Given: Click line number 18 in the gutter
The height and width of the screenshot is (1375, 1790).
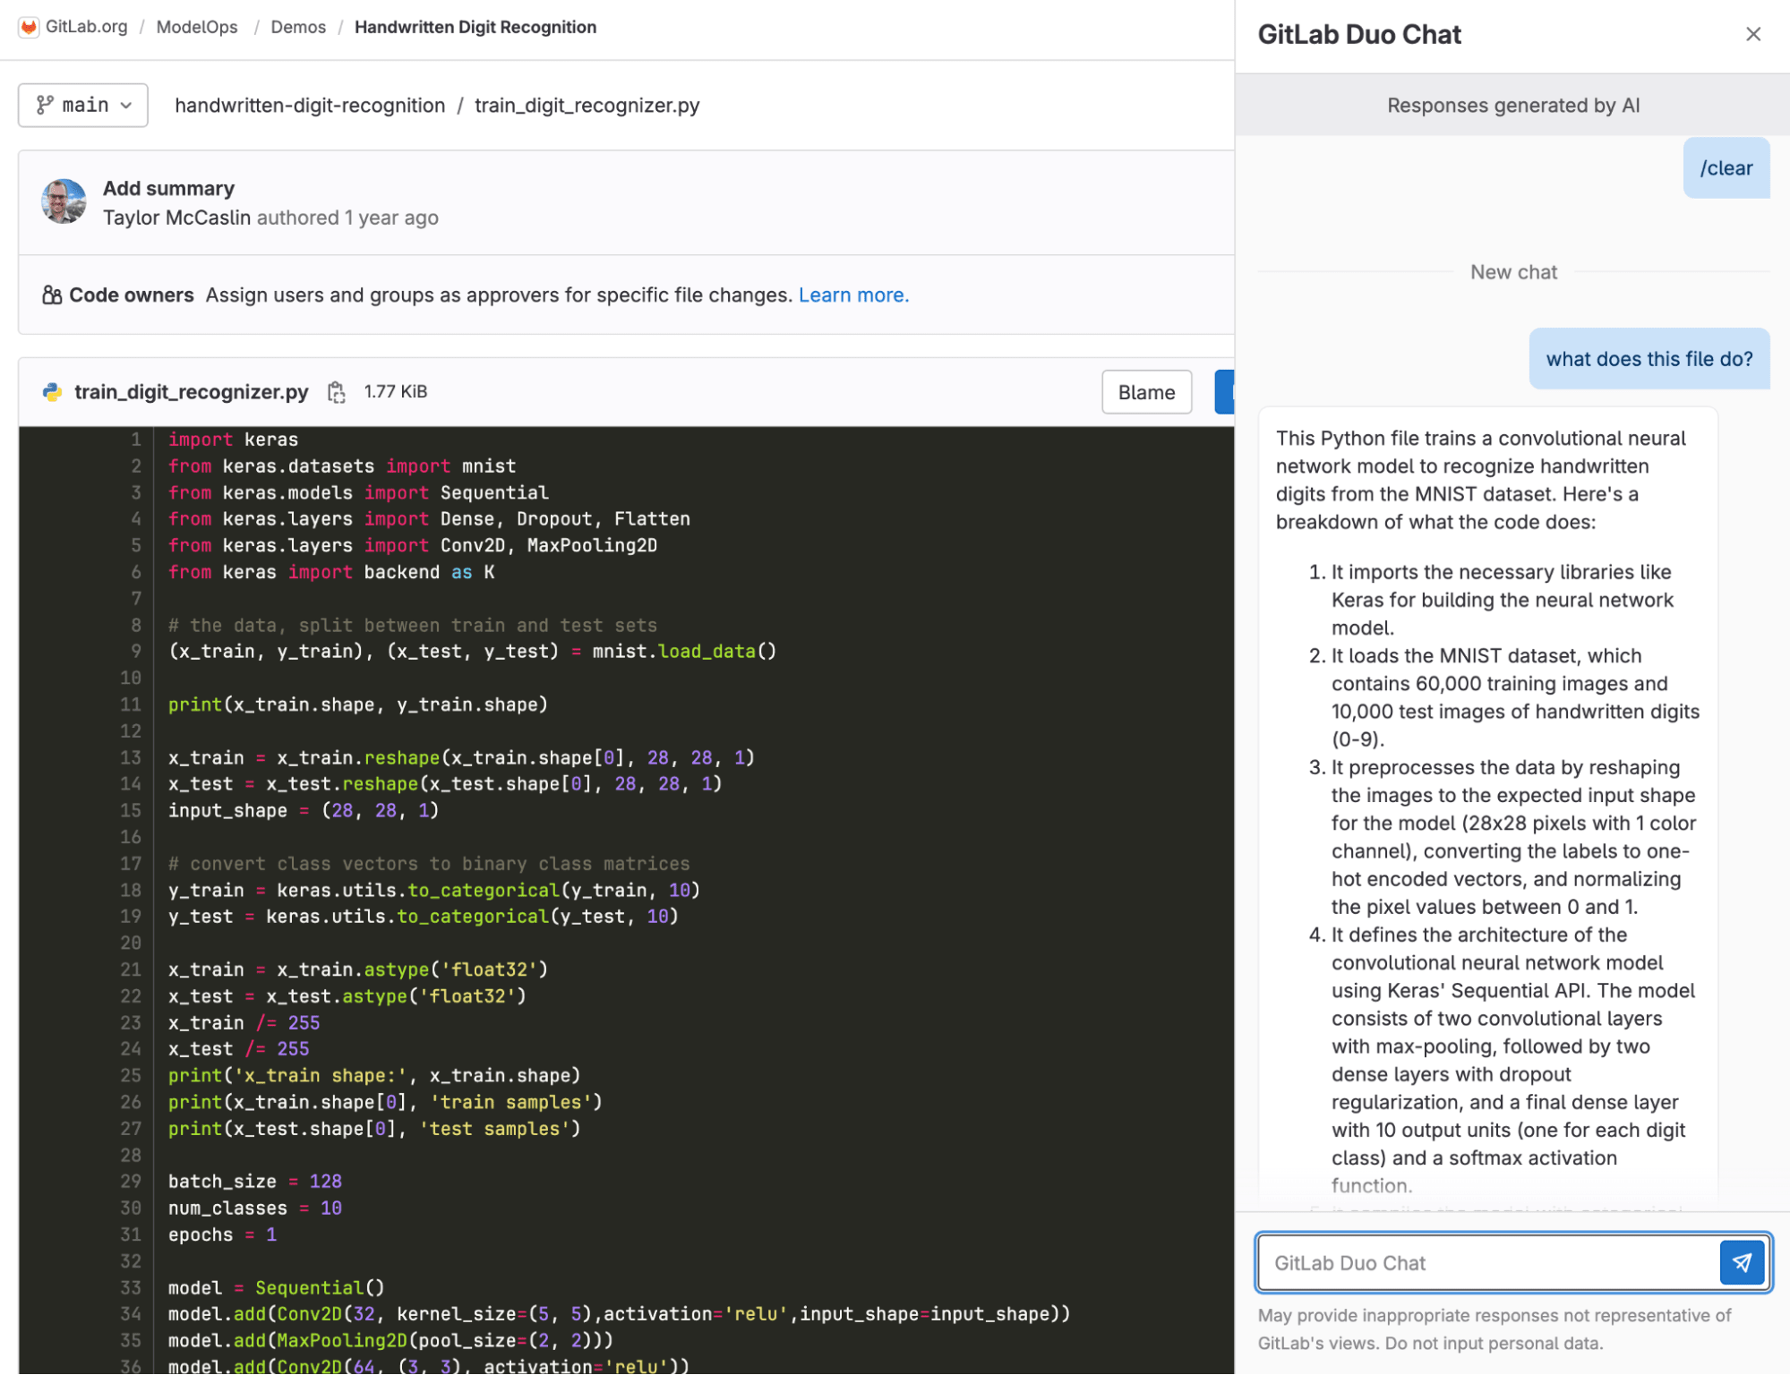Looking at the screenshot, I should tap(131, 890).
